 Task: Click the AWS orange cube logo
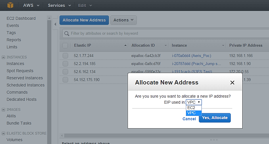pyautogui.click(x=10, y=5)
